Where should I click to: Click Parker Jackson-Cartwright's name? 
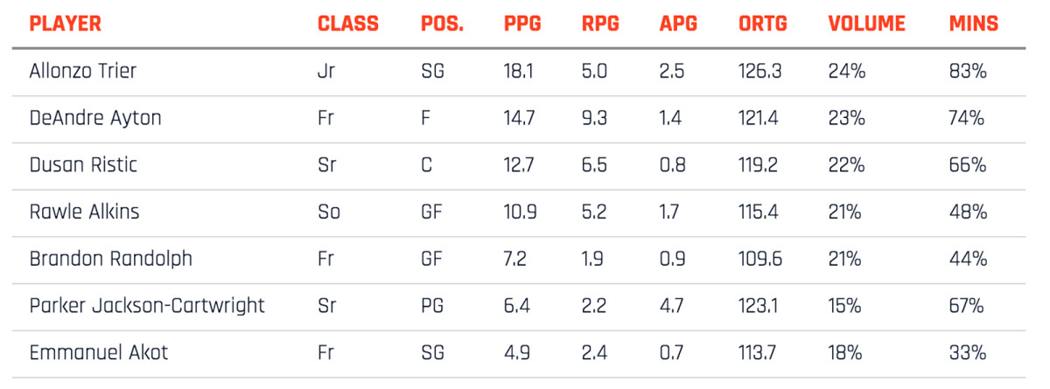(147, 307)
